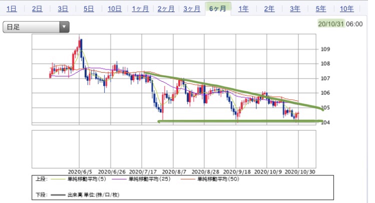Select the 1日 time range tab
This screenshot has height=203, width=375.
coord(12,9)
